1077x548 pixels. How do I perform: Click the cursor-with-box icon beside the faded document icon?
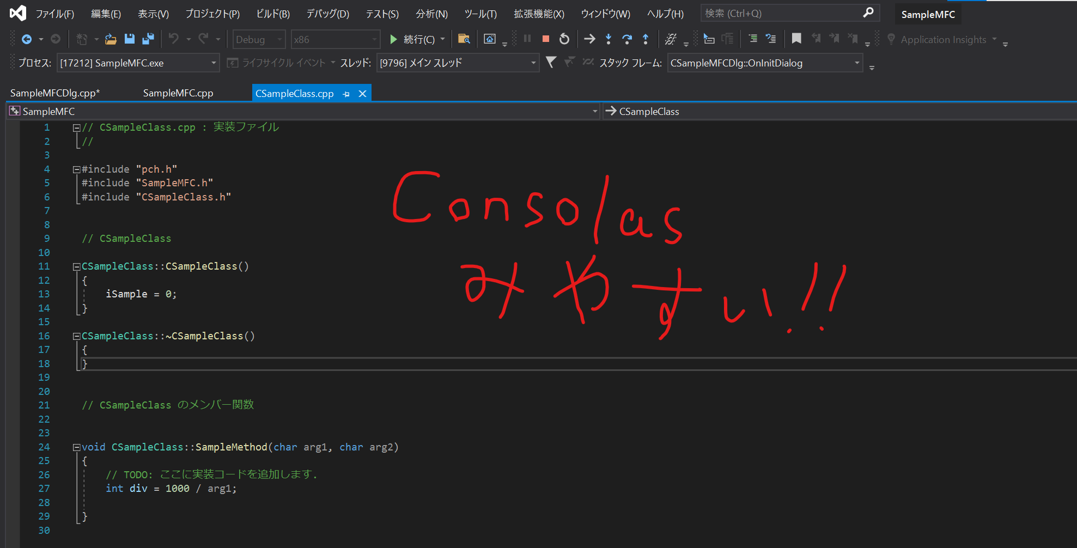(709, 39)
